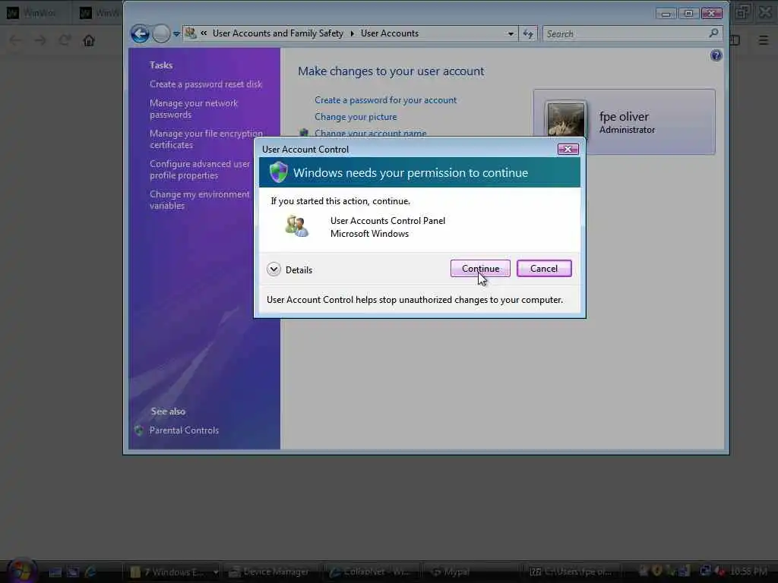
Task: Switch to C:\Users\fpe taskbar button
Action: click(571, 572)
